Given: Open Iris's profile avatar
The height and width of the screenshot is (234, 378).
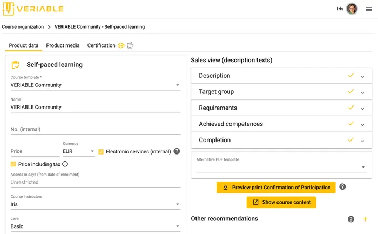Looking at the screenshot, I should click(352, 9).
